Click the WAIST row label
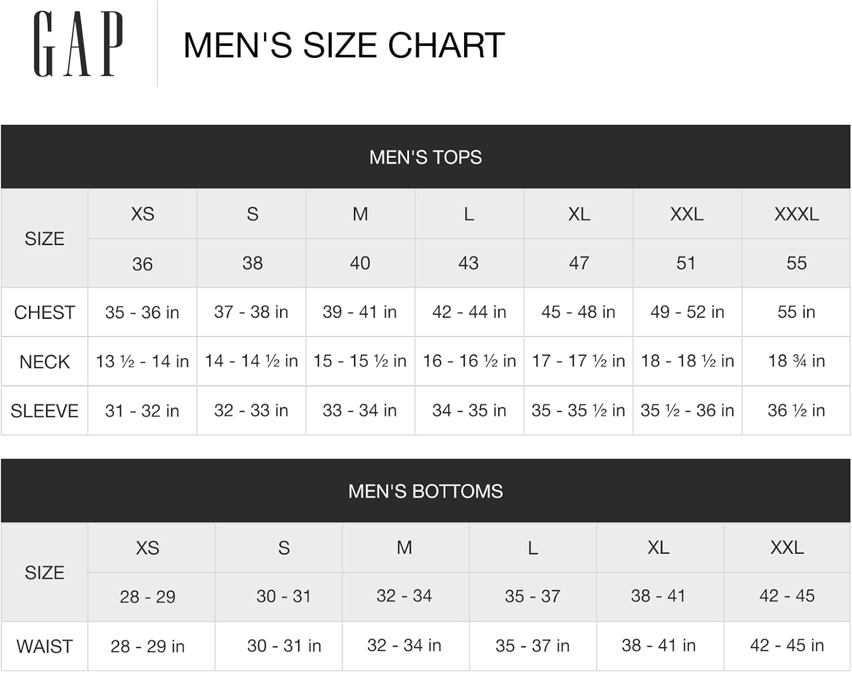This screenshot has width=852, height=673. point(44,646)
